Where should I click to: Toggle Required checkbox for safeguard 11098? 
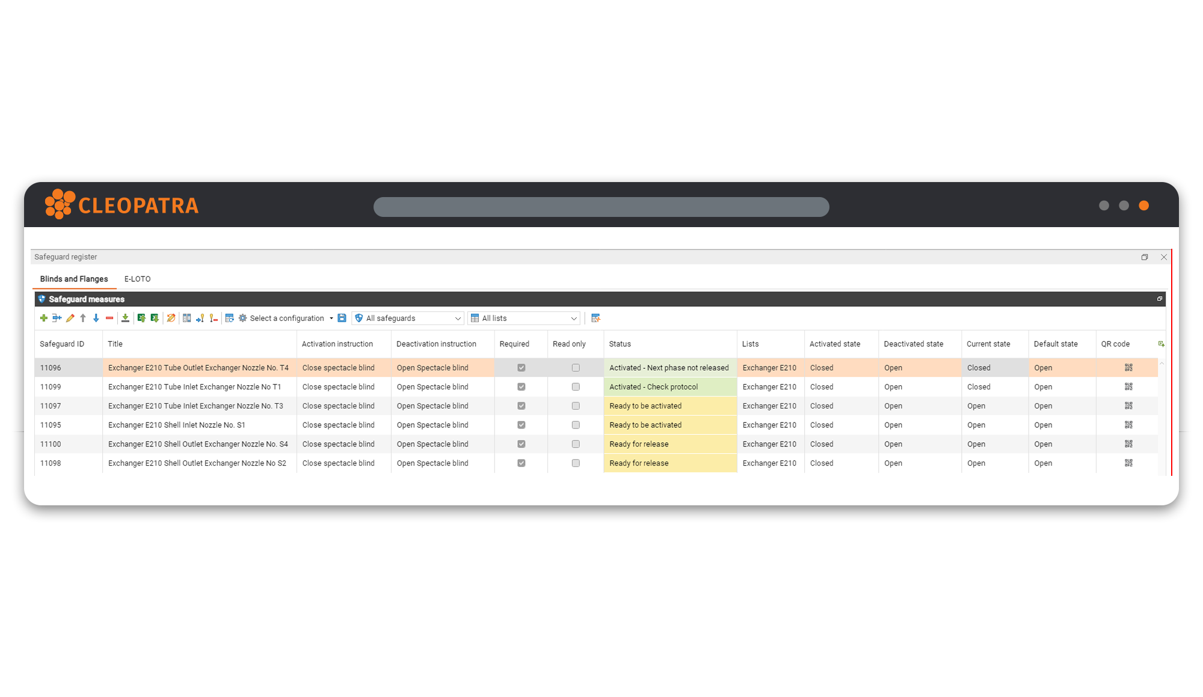(522, 463)
